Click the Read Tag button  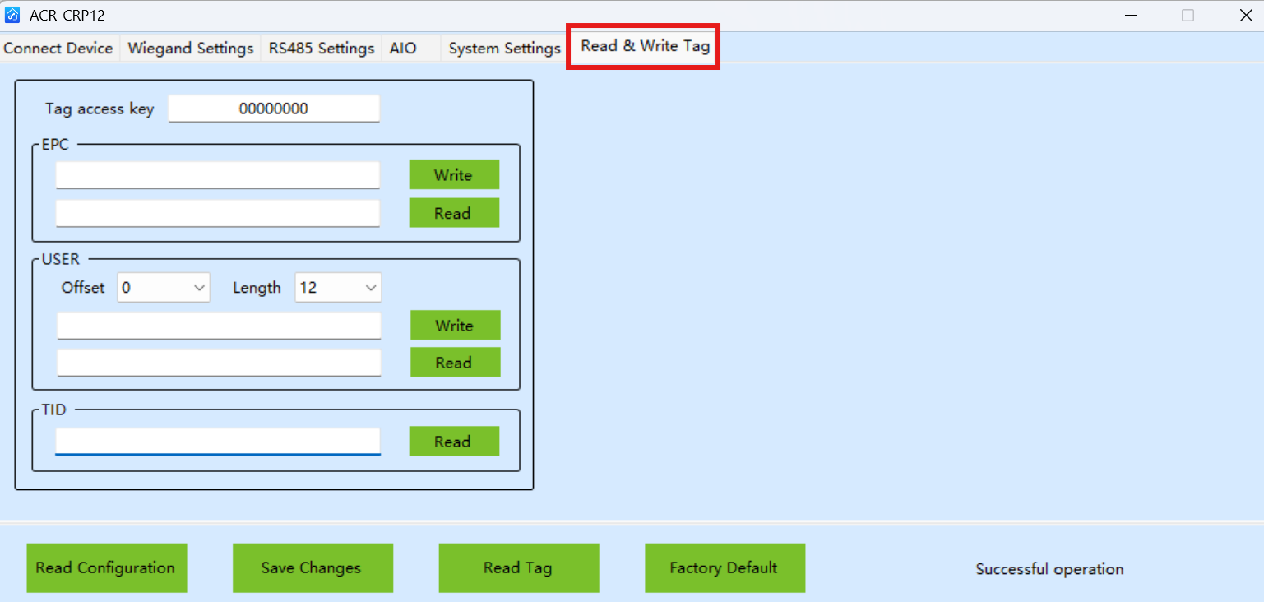click(x=519, y=567)
